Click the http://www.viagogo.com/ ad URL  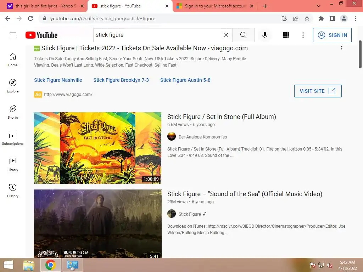[x=68, y=94]
